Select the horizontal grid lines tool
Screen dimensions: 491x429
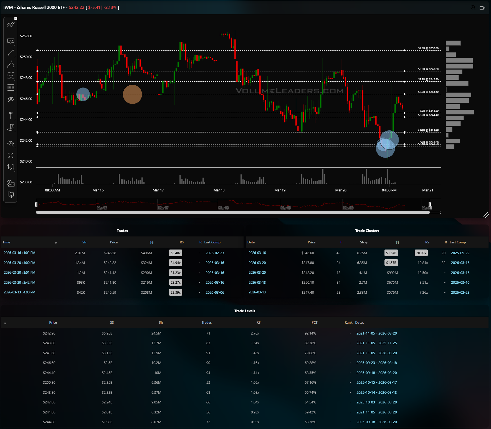click(11, 88)
